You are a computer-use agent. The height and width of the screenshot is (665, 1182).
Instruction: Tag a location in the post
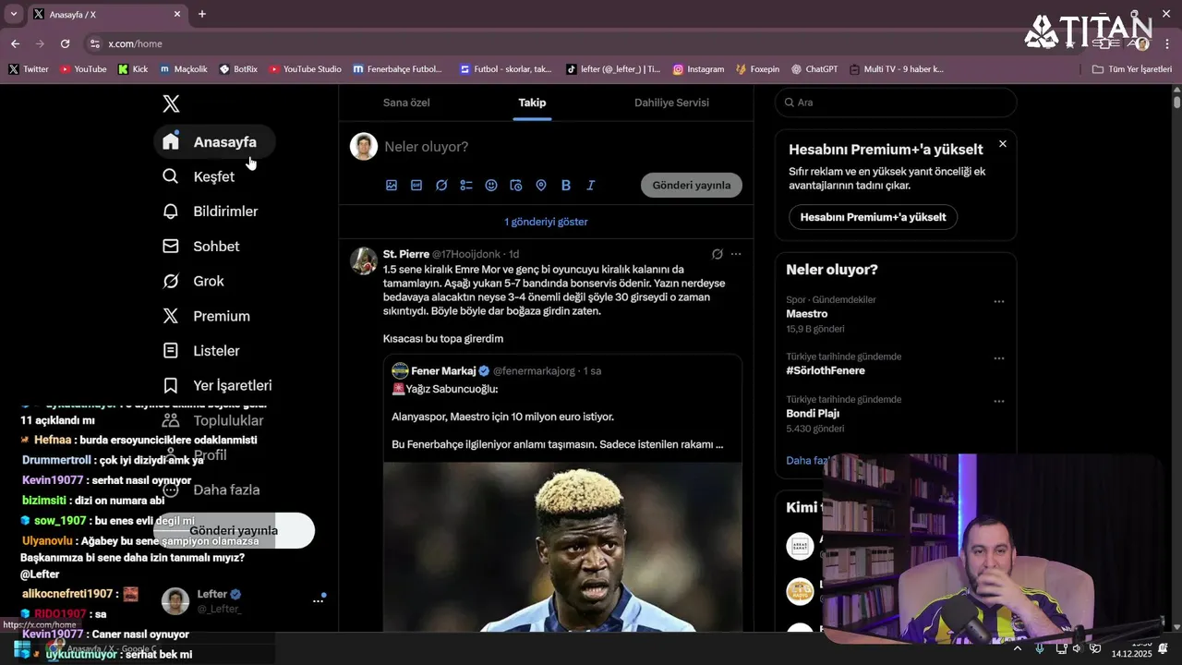pos(541,185)
